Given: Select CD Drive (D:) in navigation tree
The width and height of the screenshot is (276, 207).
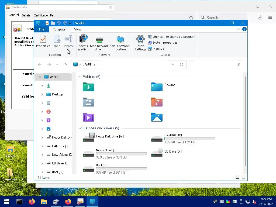Looking at the screenshot, I should (58, 163).
